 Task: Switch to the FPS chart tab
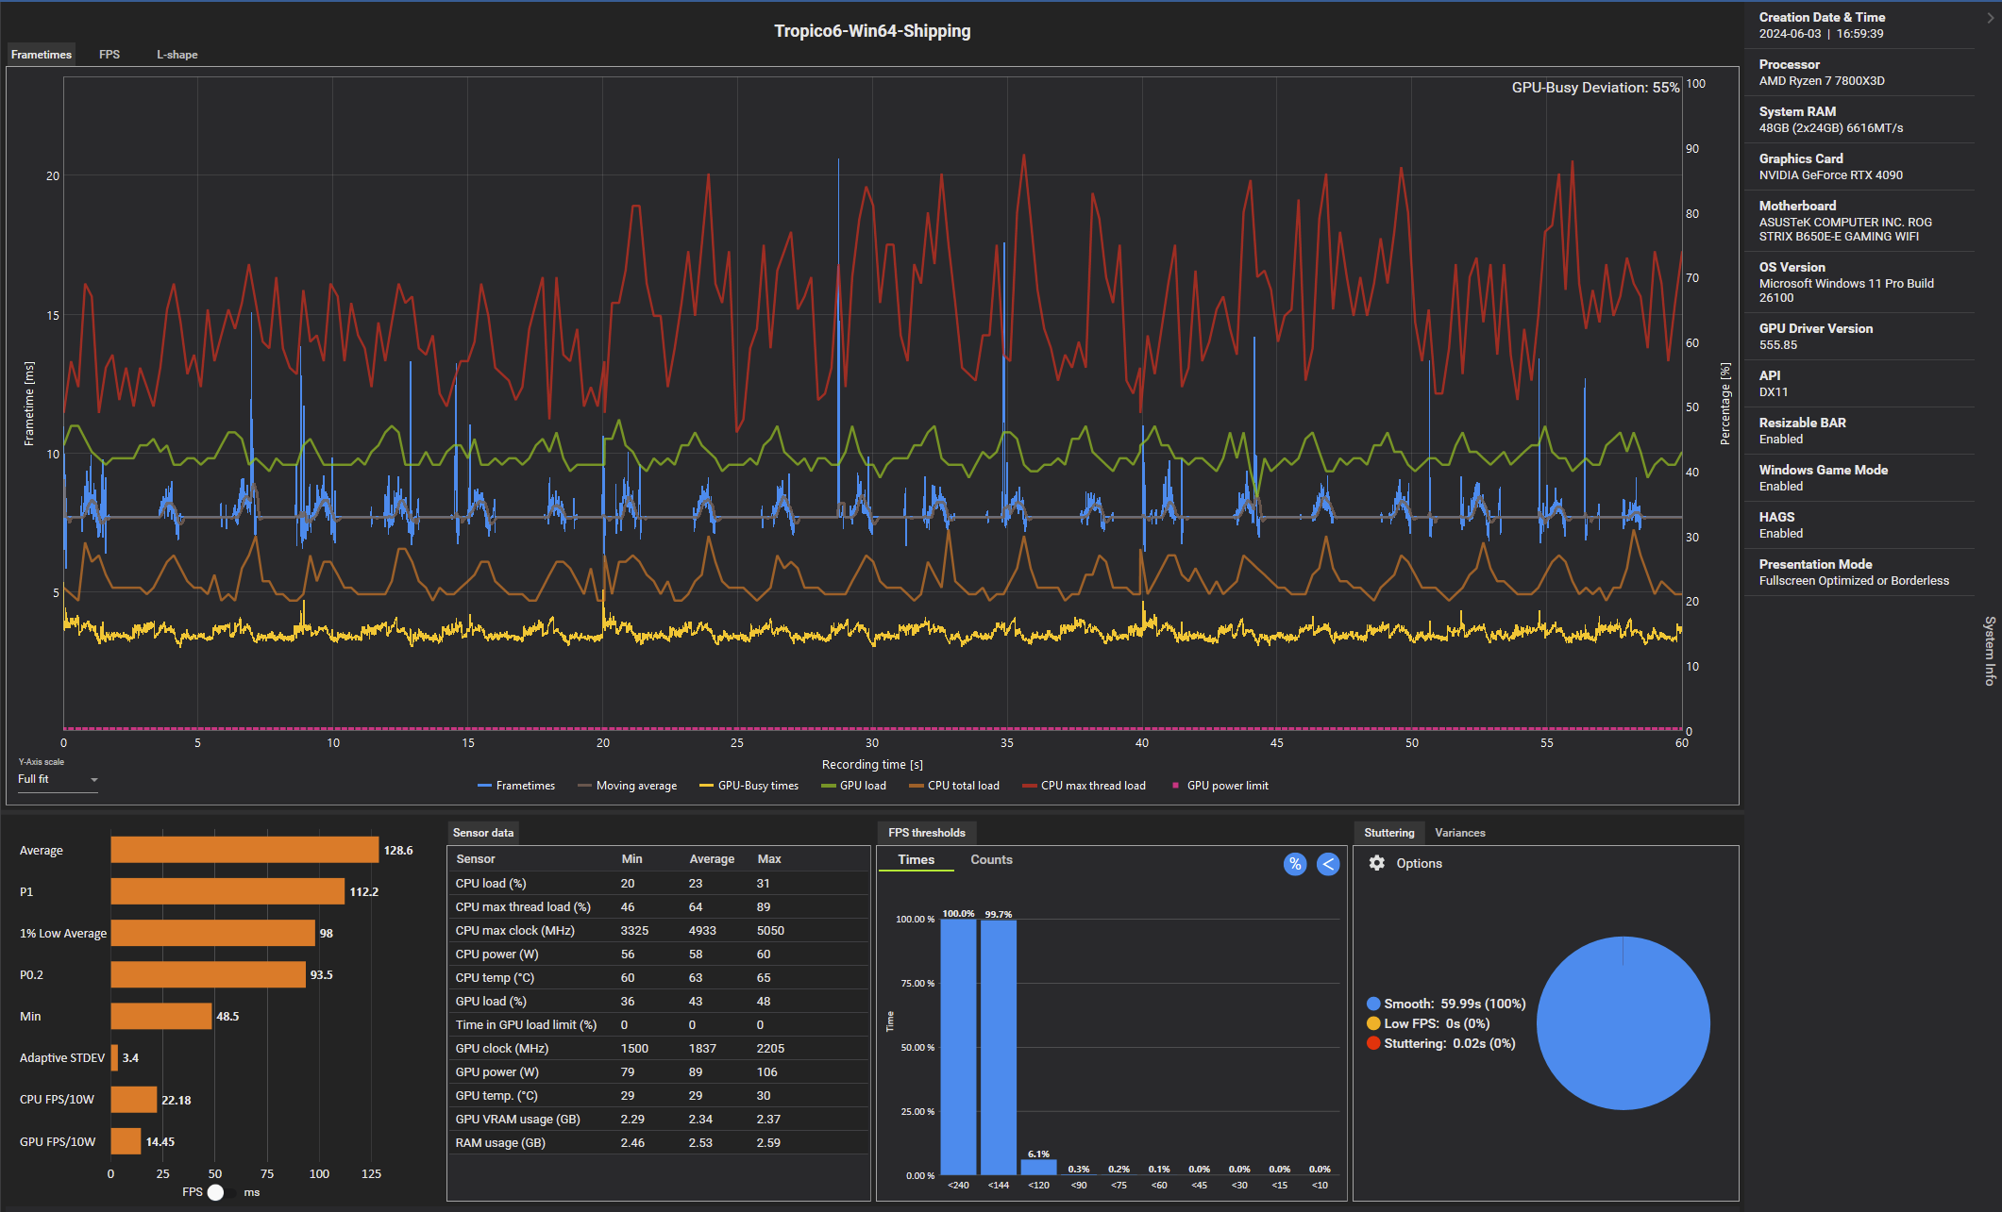109,55
